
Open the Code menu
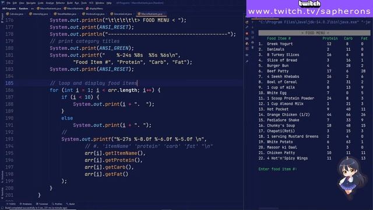(41, 3)
